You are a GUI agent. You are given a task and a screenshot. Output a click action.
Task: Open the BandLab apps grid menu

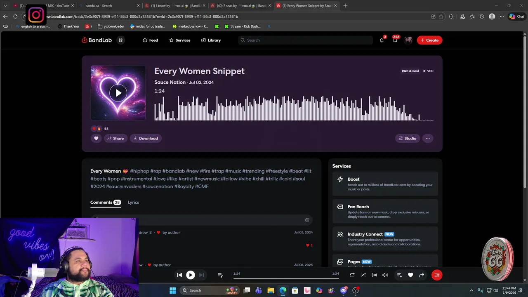pos(121,40)
